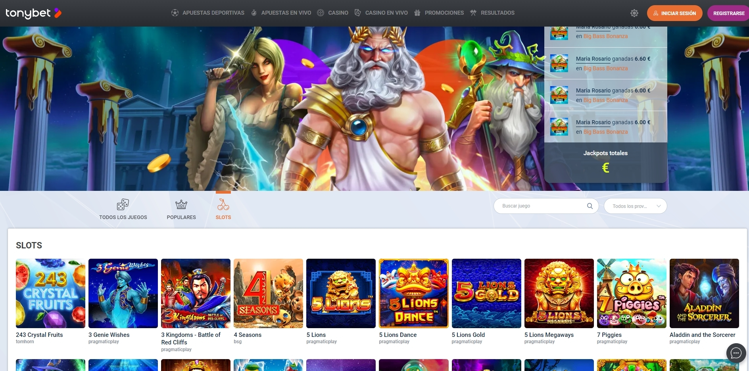Click the magnifier search icon
The height and width of the screenshot is (371, 749).
(x=590, y=206)
